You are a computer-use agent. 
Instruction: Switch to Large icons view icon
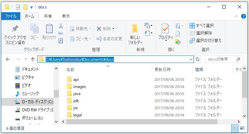[x=242, y=128]
